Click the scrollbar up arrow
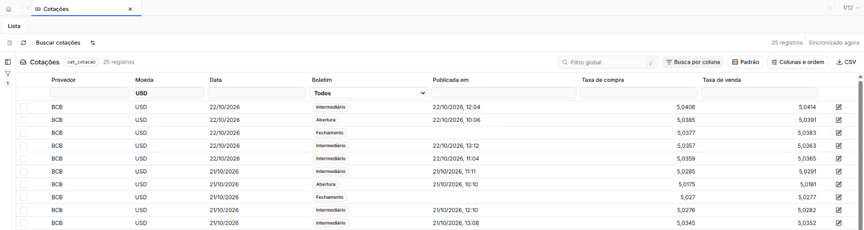This screenshot has height=230, width=864. point(860,77)
